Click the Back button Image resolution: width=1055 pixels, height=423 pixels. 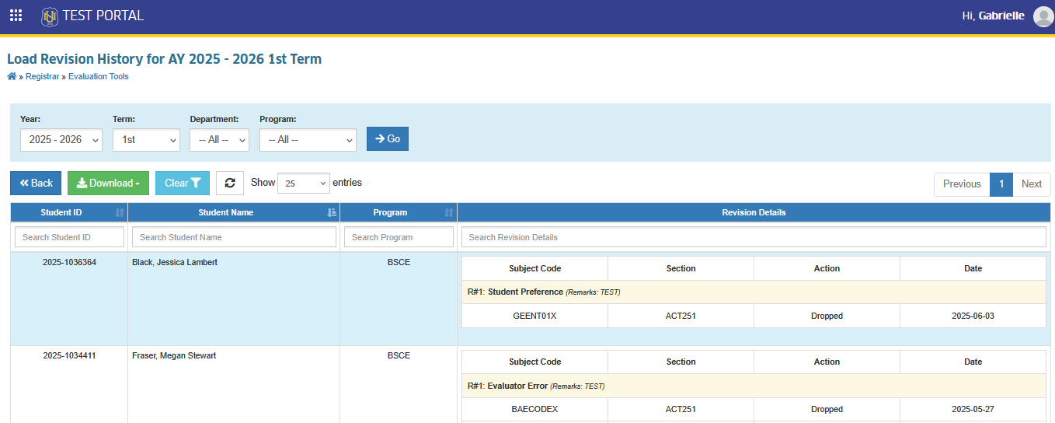point(36,183)
